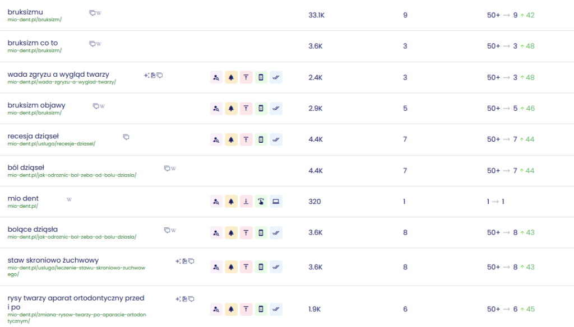574x327 pixels.
Task: Click blue double-check icon in staw skroniowo row
Action: point(276,267)
